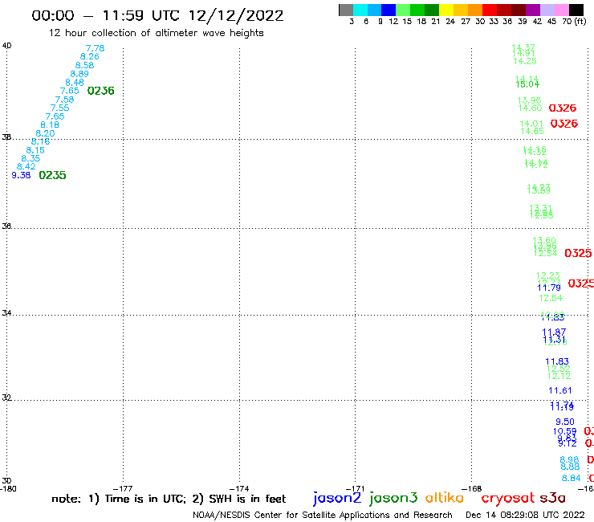Select the -168 longitude axis label
This screenshot has width=594, height=522.
[472, 489]
